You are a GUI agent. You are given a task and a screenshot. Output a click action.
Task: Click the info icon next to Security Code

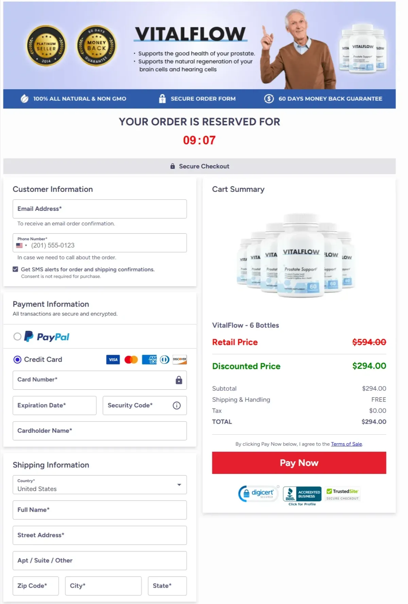176,405
